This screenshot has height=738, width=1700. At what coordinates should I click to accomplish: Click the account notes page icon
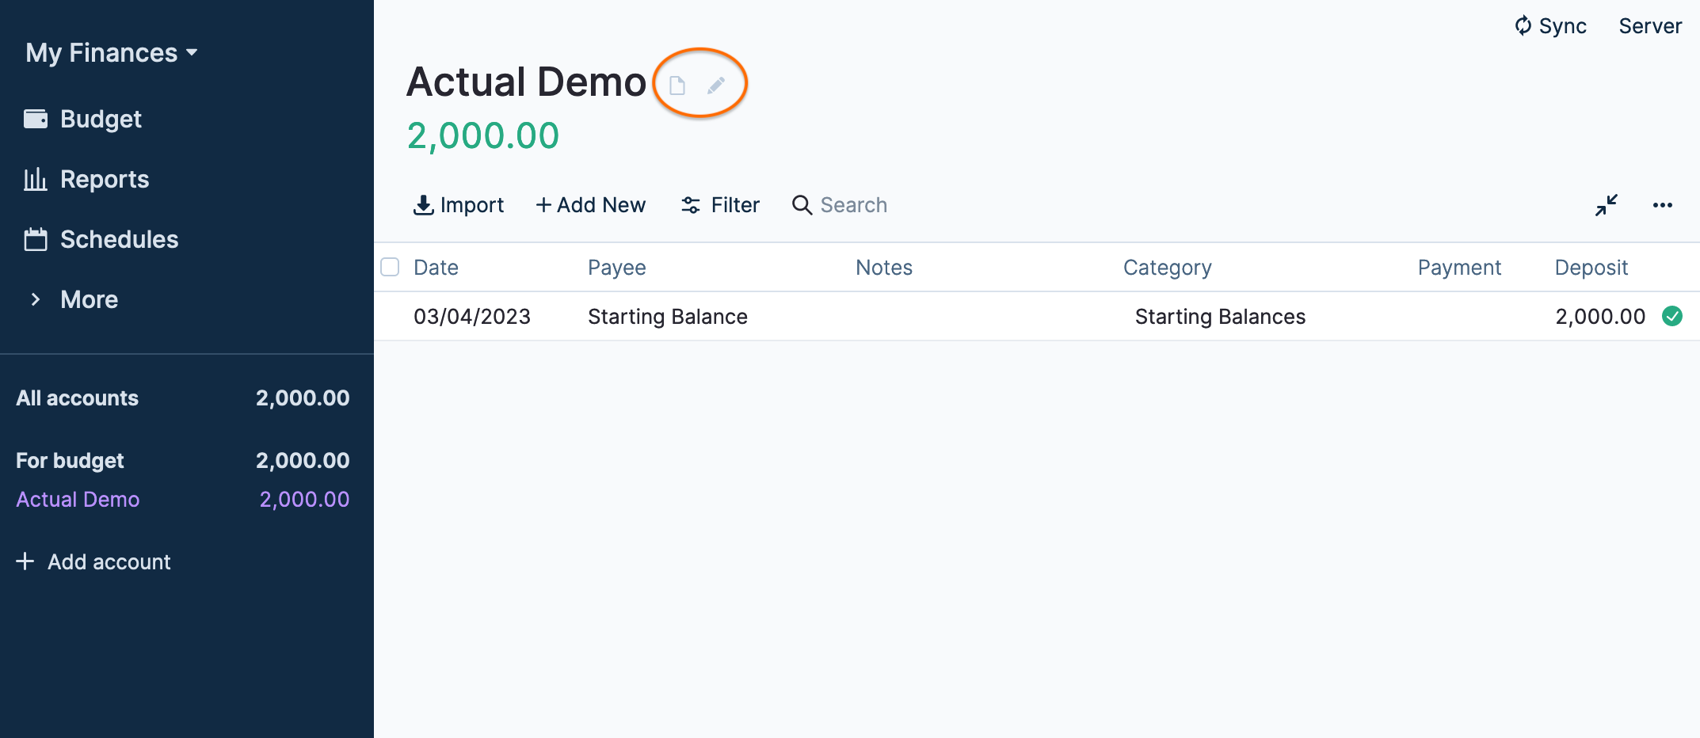[x=677, y=86]
